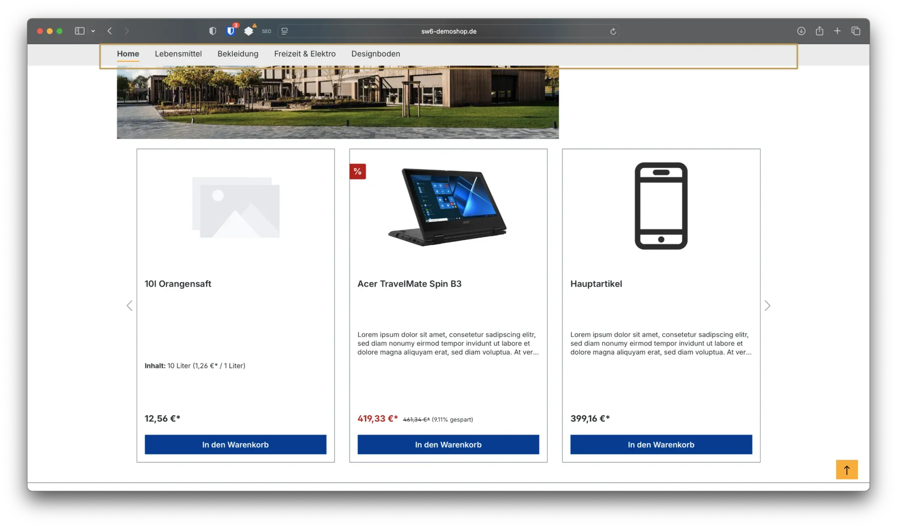
Task: Go to the Designboden category
Action: 375,54
